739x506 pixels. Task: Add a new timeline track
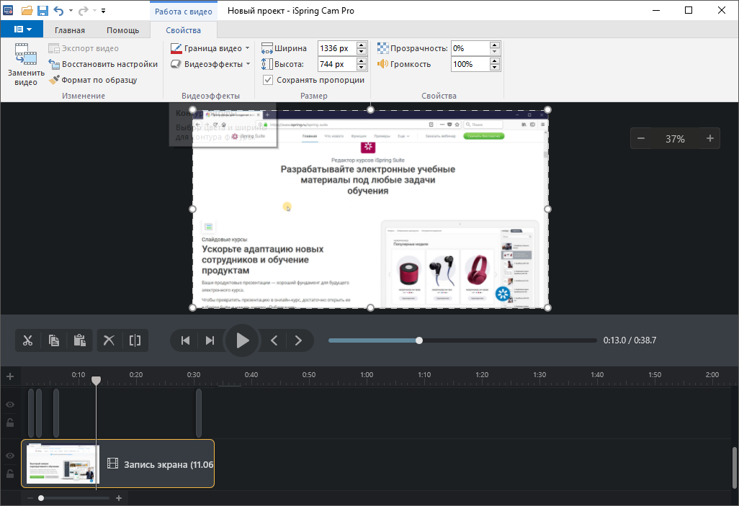click(10, 376)
